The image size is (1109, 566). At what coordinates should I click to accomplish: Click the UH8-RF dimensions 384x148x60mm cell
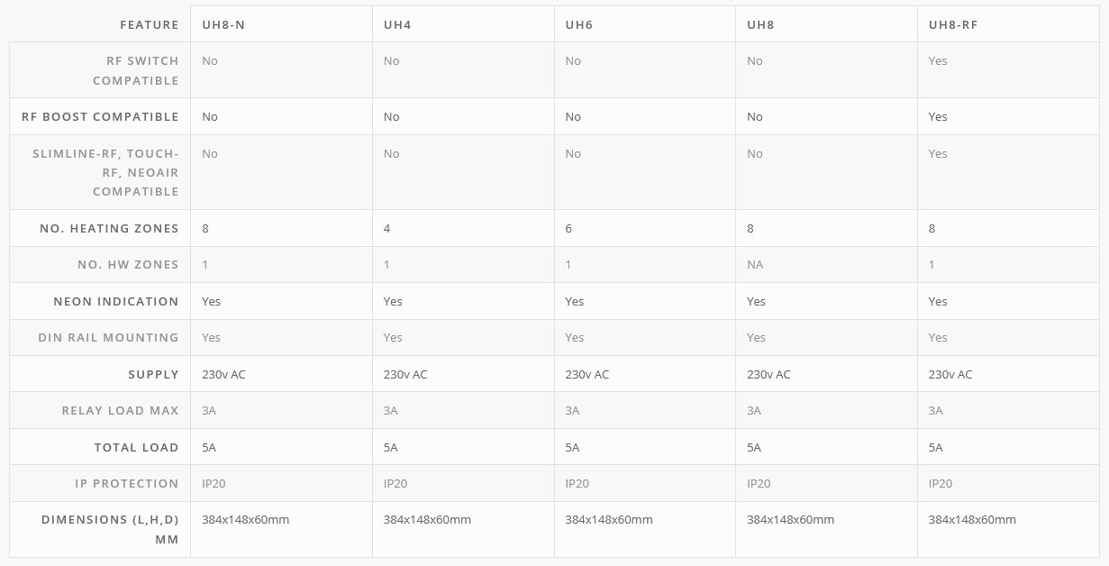pos(972,519)
